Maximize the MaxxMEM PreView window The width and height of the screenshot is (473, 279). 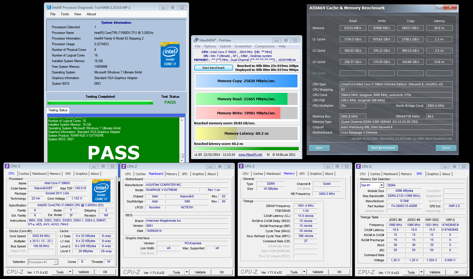tap(286, 40)
